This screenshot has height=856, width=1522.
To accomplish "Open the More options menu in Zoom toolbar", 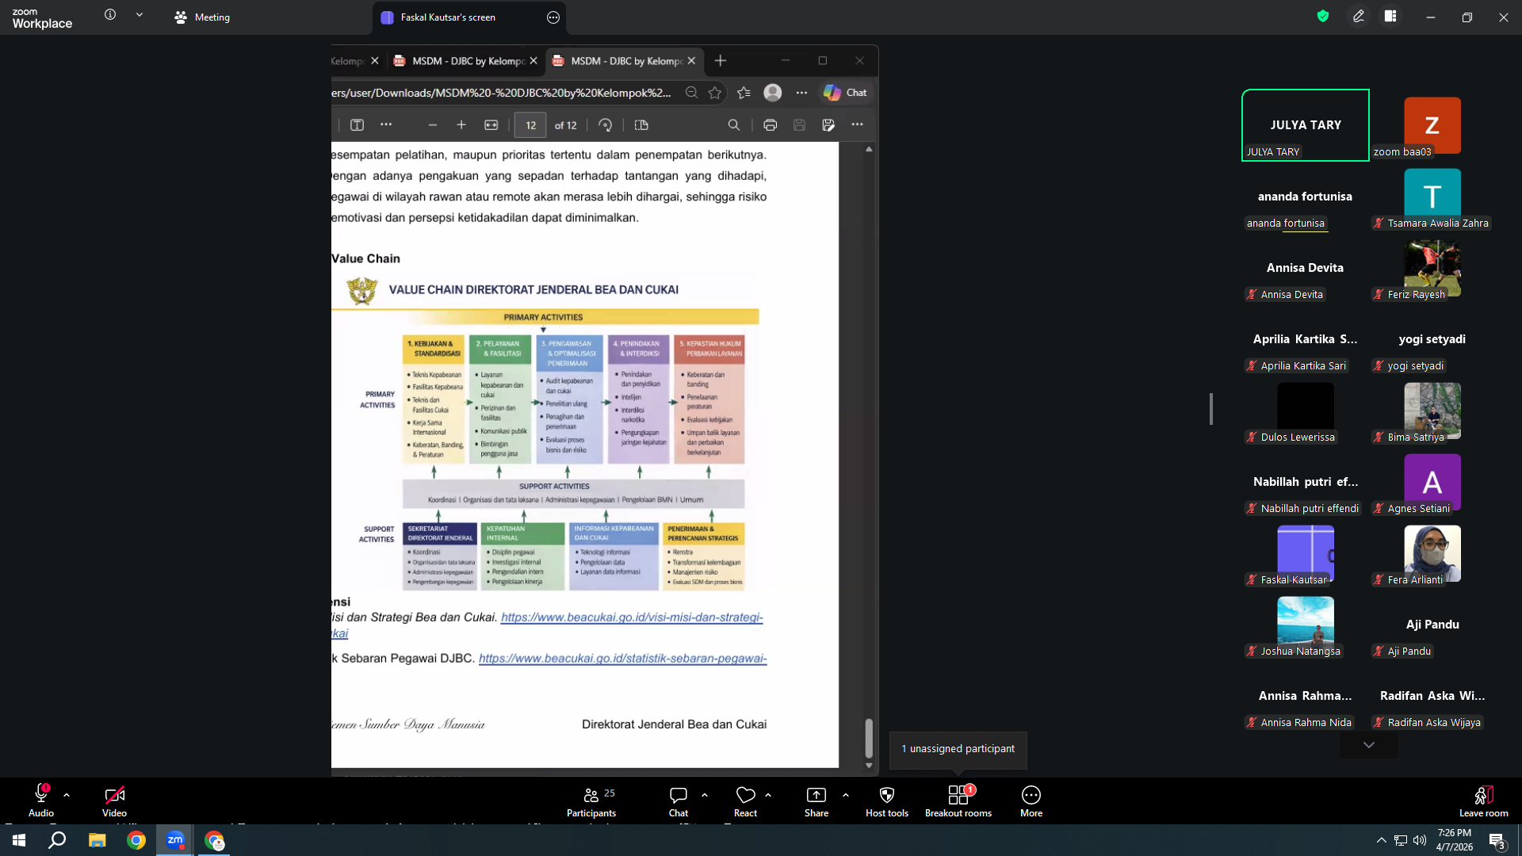I will tap(1031, 801).
